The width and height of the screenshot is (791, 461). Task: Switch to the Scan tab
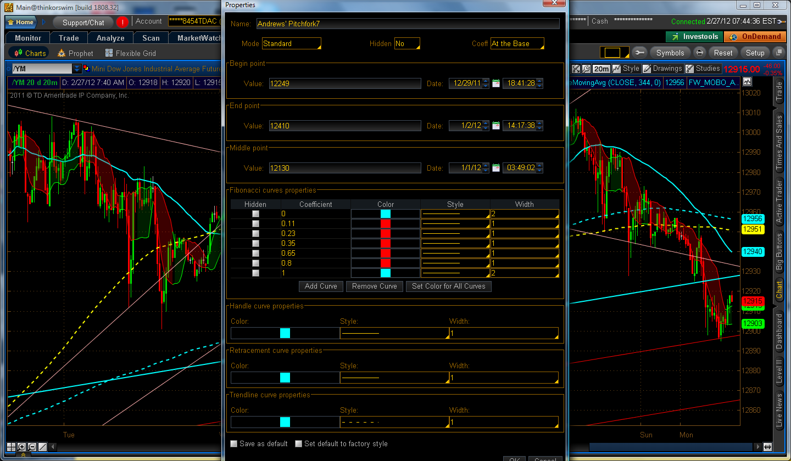(151, 38)
